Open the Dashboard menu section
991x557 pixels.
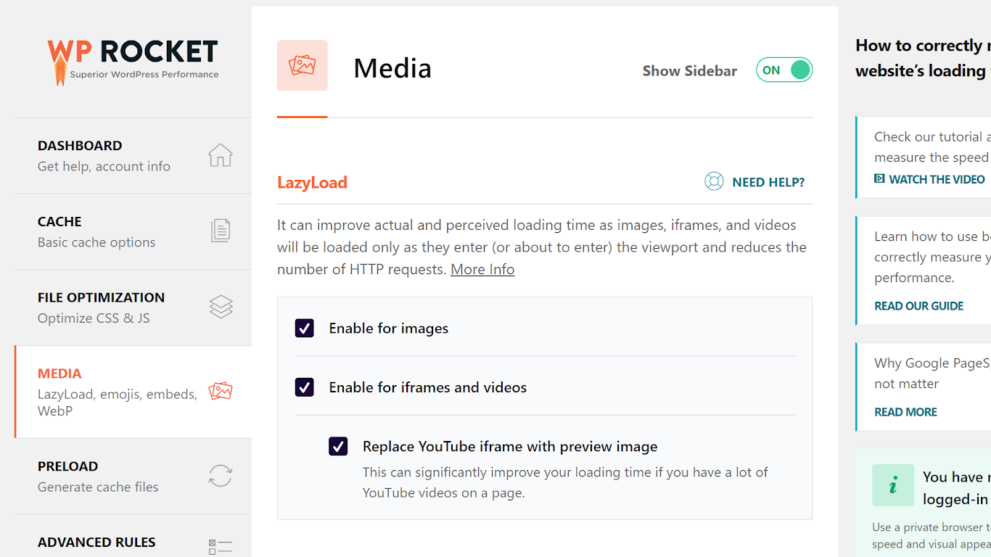[x=133, y=155]
